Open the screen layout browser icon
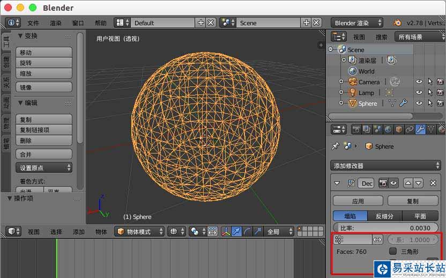Image resolution: width=446 pixels, height=278 pixels. 122,23
